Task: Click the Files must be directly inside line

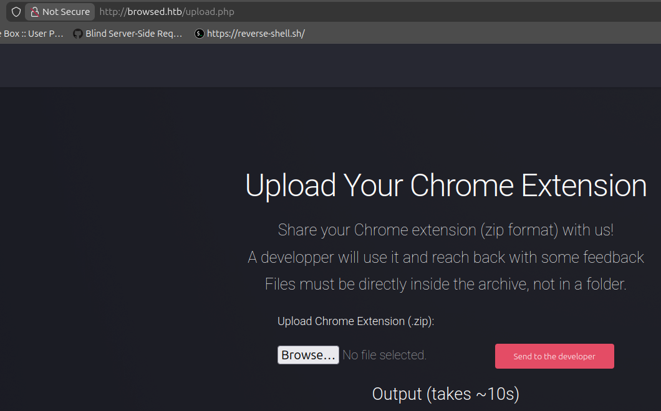Action: (446, 284)
